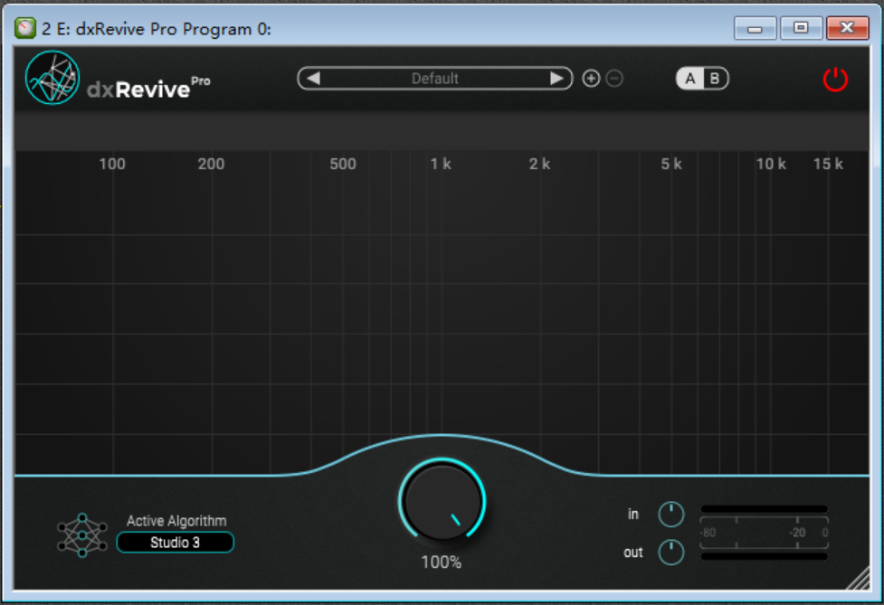This screenshot has width=884, height=605.
Task: Click the input gain knob
Action: point(670,515)
